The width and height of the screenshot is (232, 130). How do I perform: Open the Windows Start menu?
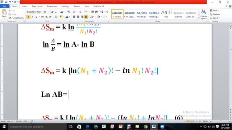[x=4, y=127]
